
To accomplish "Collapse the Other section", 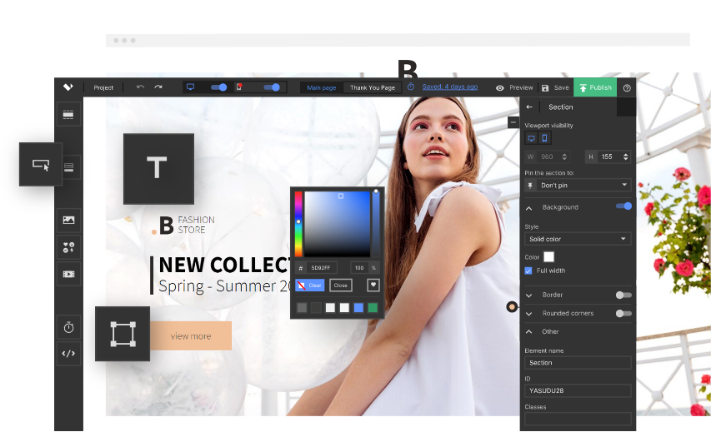I will pyautogui.click(x=529, y=331).
